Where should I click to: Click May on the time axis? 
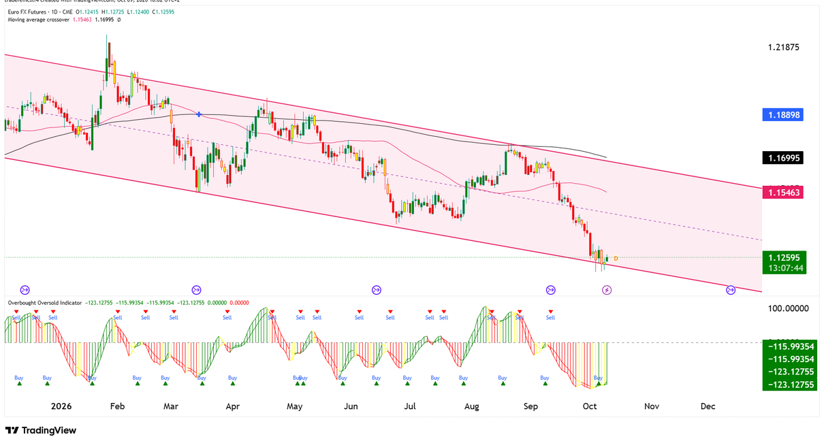(x=294, y=406)
